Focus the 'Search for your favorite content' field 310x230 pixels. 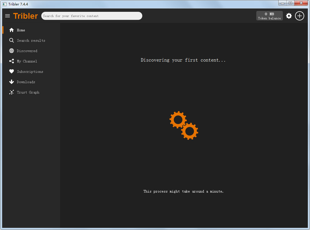pyautogui.click(x=91, y=16)
